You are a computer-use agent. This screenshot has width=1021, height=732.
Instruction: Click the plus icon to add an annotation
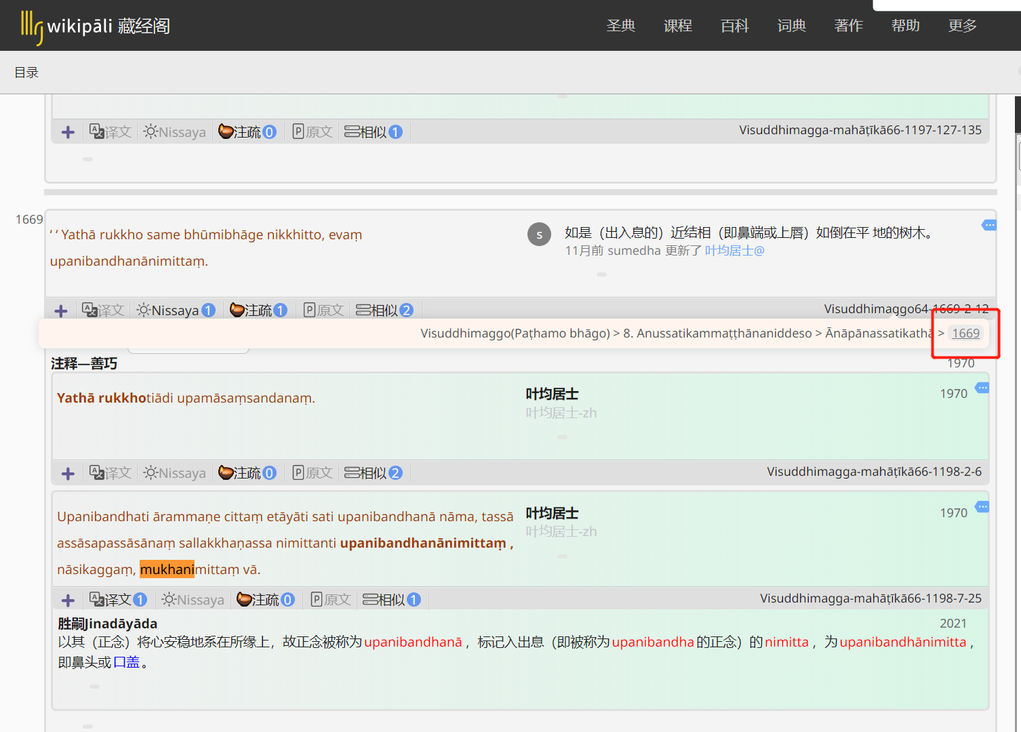click(60, 310)
